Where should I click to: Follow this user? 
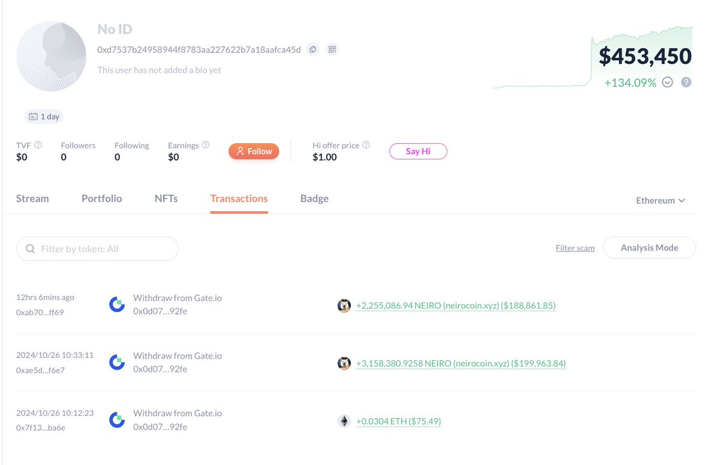(254, 152)
